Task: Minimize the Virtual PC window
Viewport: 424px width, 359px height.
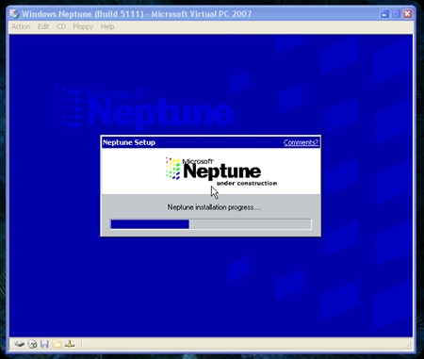Action: pos(384,14)
